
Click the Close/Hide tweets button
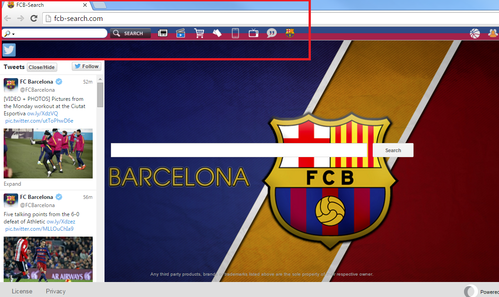(x=42, y=67)
